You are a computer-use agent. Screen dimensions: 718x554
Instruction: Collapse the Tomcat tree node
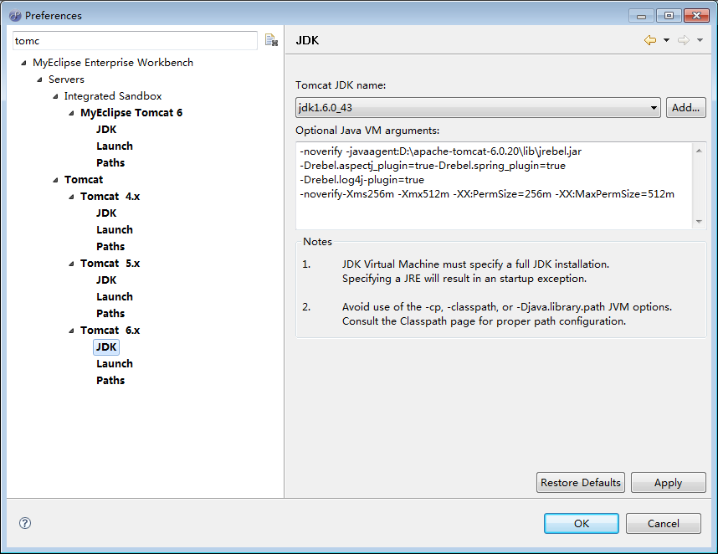click(x=55, y=180)
